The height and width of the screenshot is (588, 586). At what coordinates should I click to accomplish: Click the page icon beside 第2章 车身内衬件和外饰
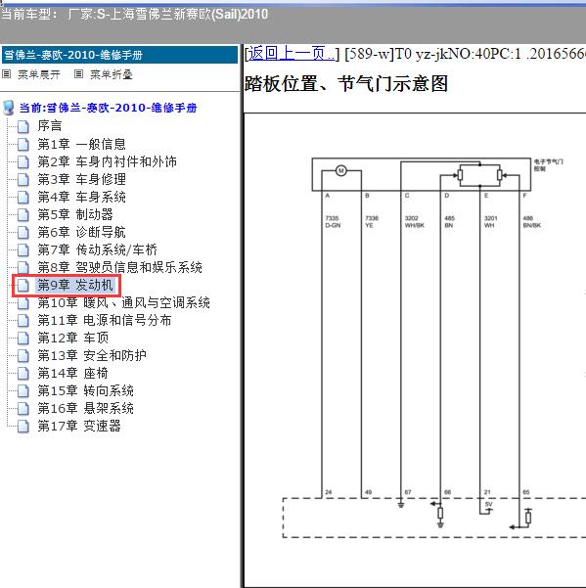point(23,161)
